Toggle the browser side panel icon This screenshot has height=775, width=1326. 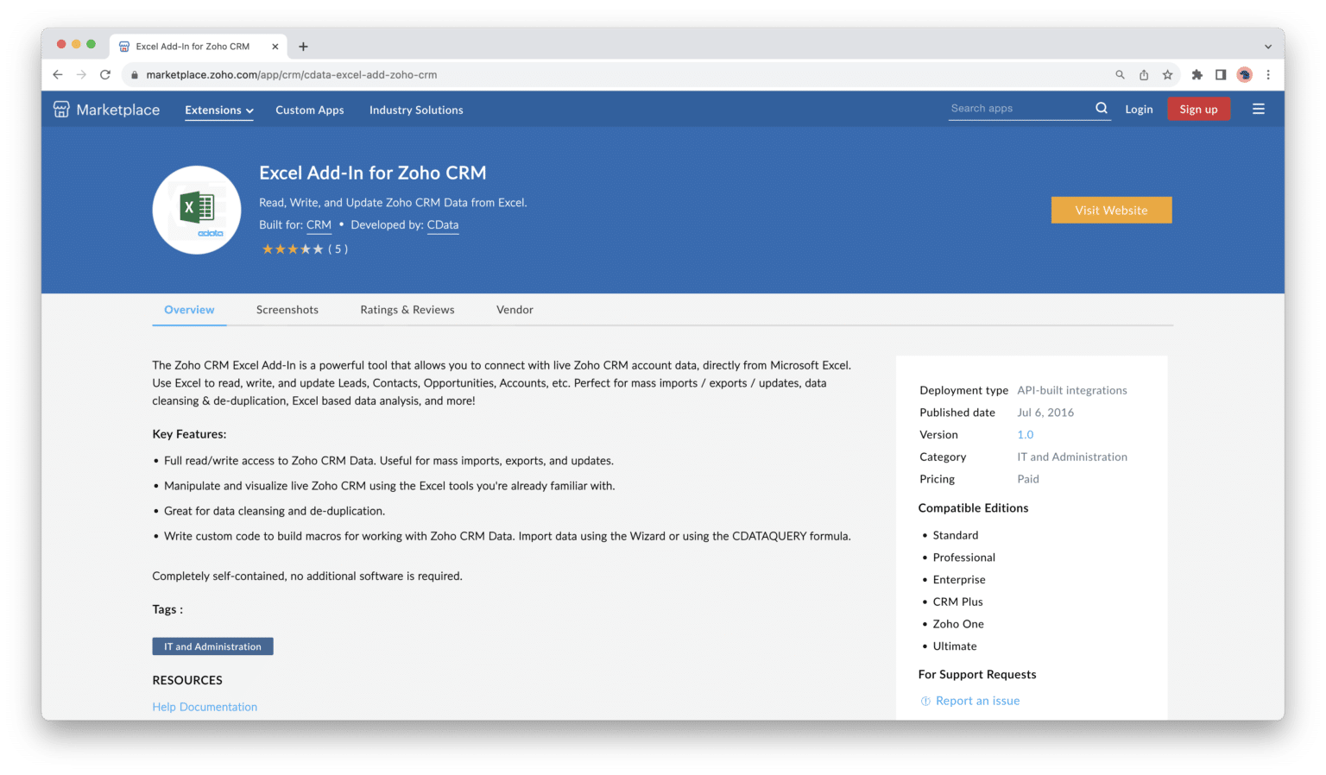[x=1220, y=75]
